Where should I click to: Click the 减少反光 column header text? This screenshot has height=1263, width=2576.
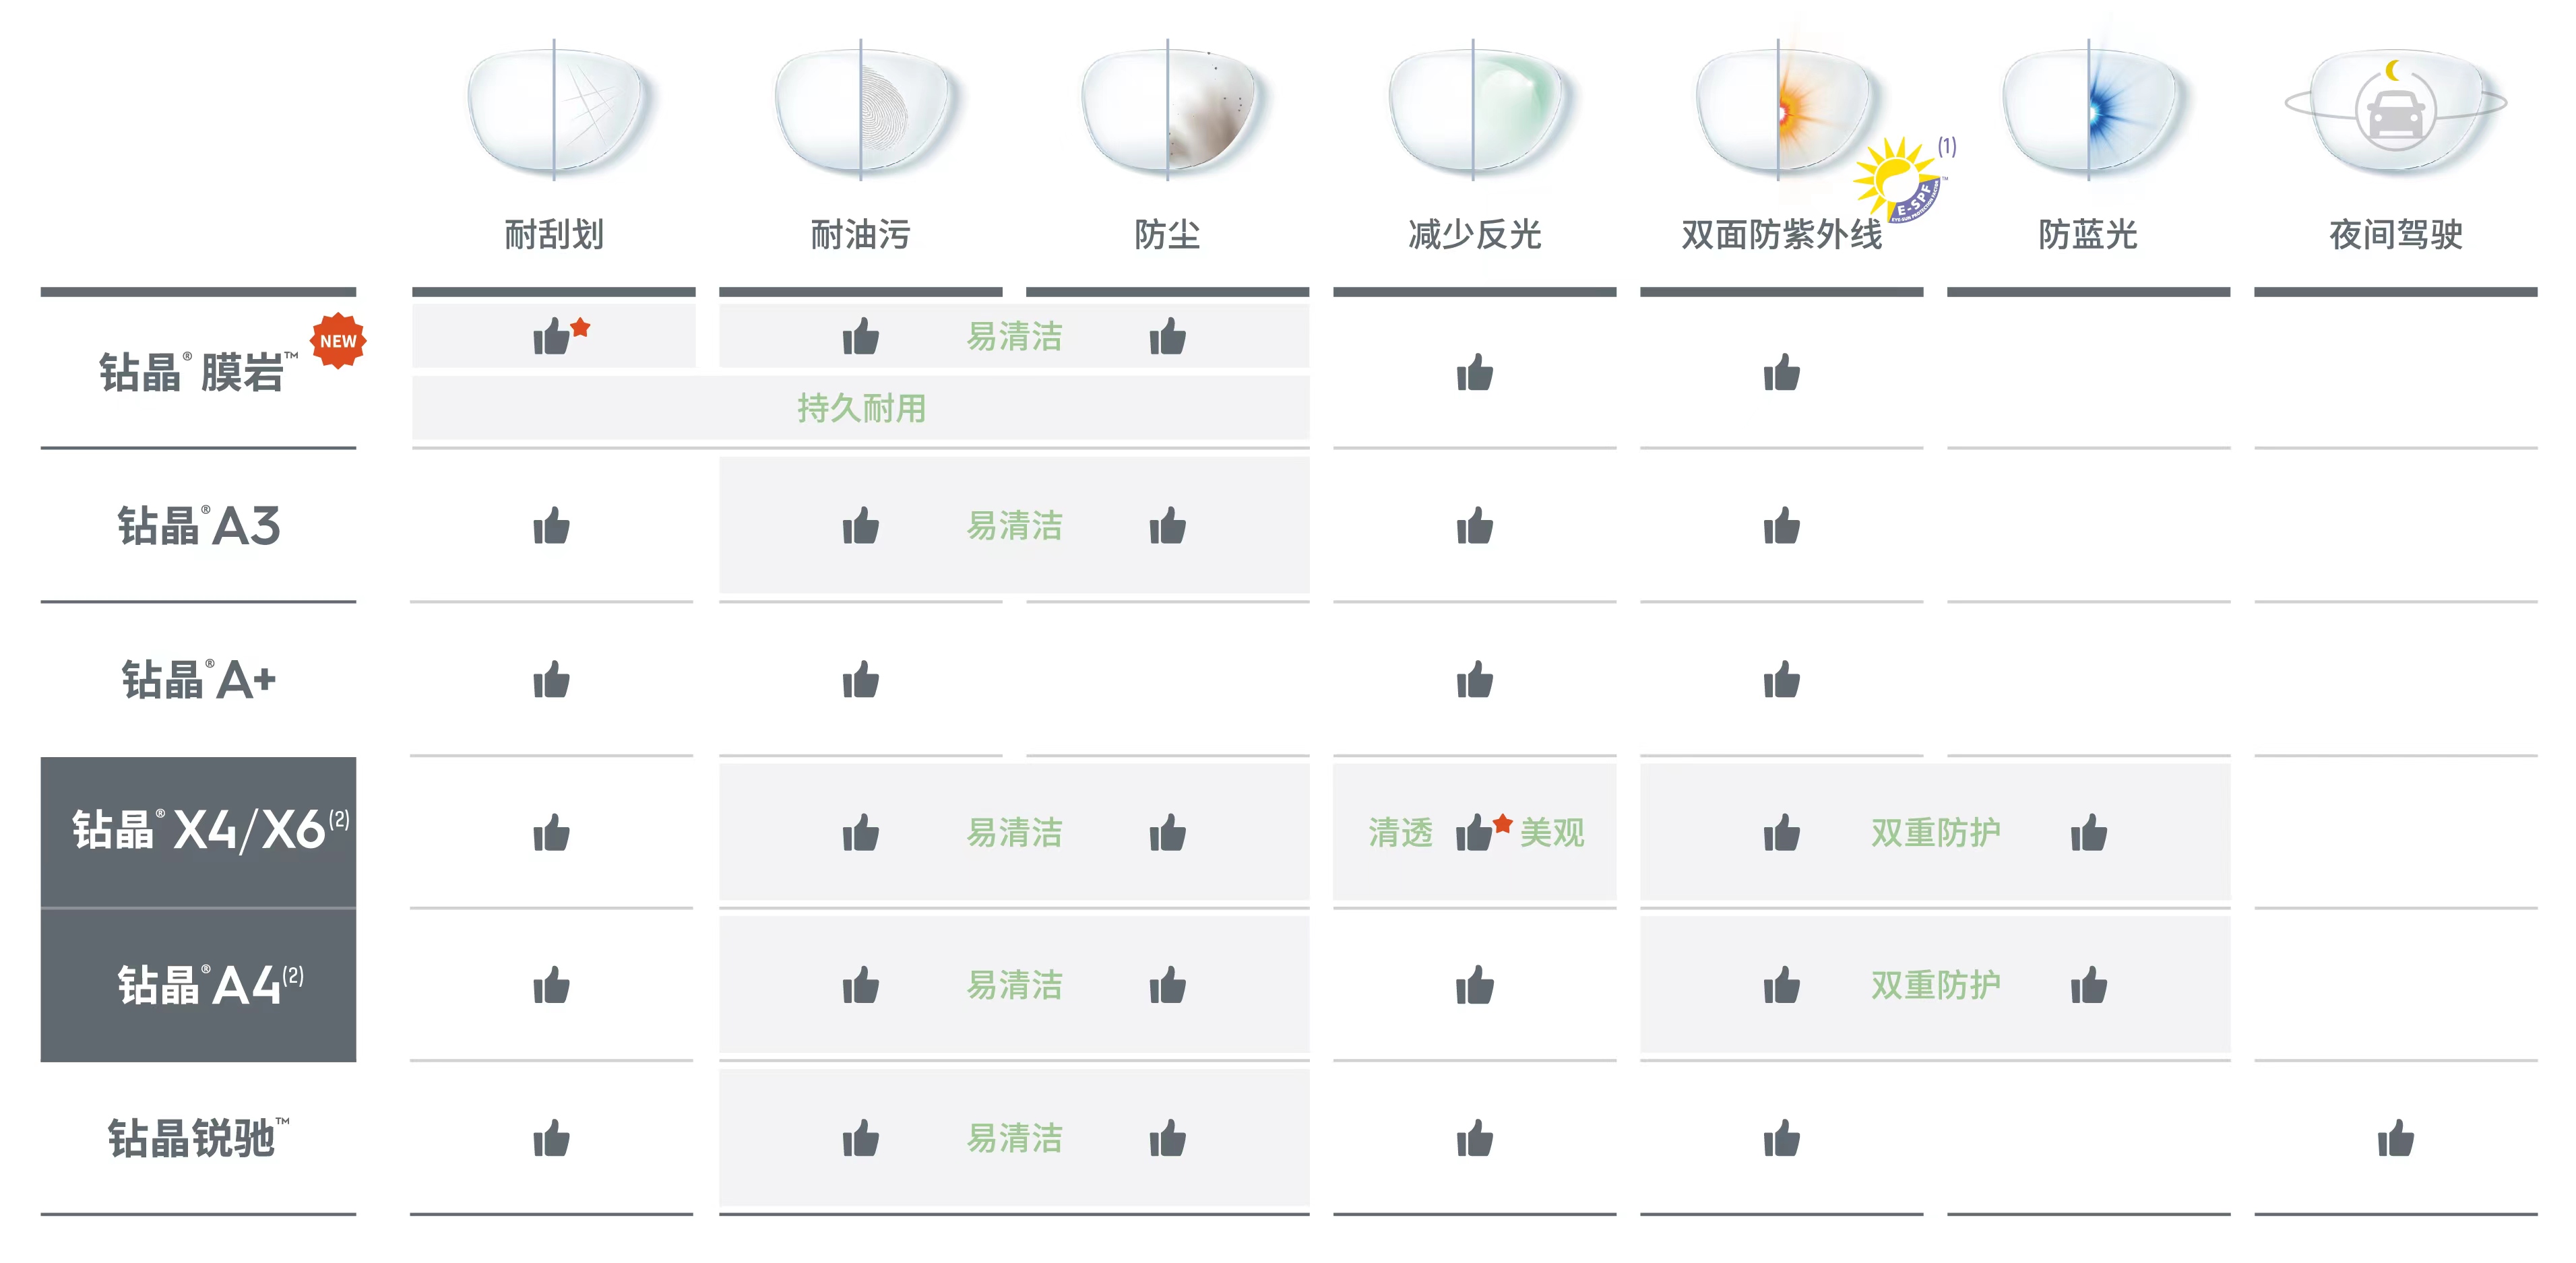pos(1475,235)
